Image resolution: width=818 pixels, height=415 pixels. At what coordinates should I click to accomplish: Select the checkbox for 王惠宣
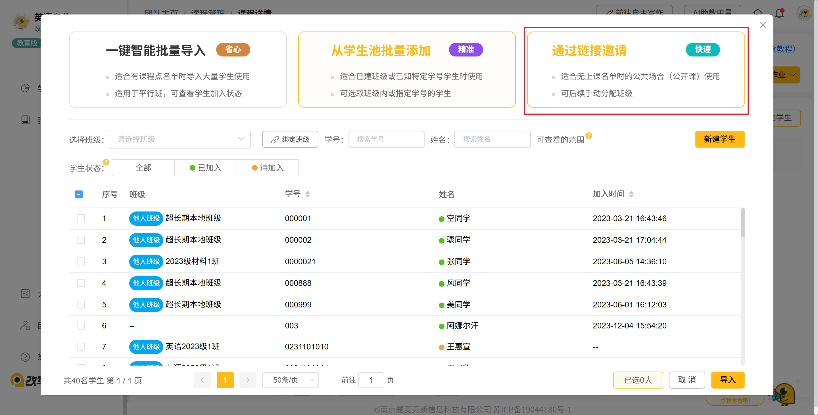tap(81, 347)
